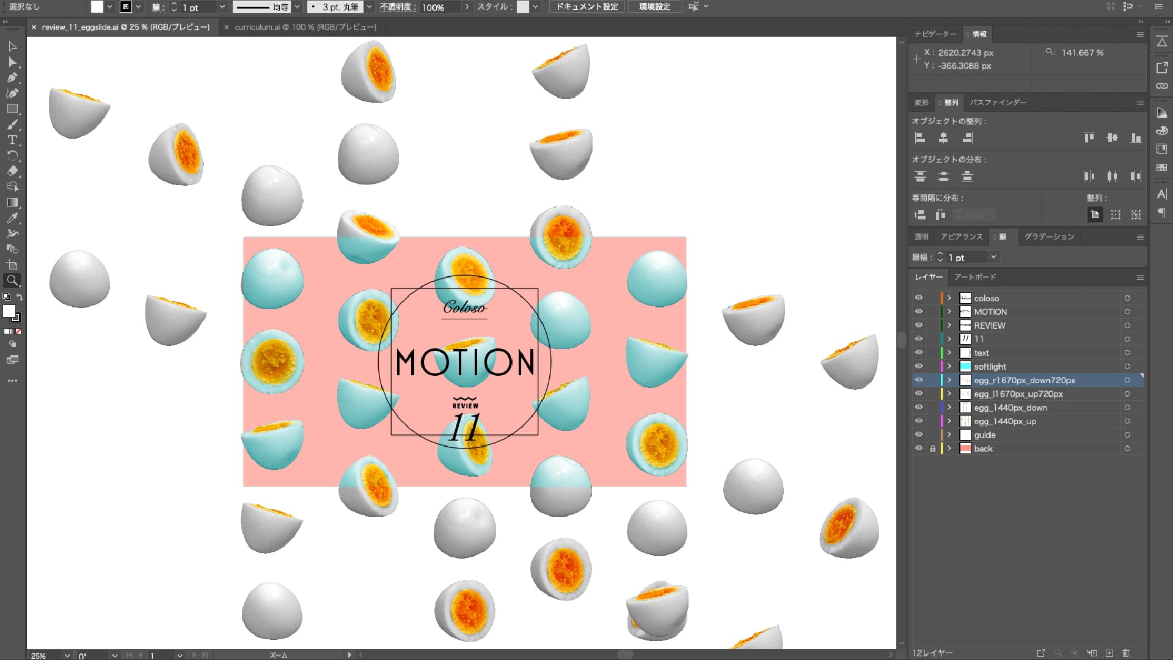Screen dimensions: 1173x660
Task: Click the canvas horizontal scrollbar
Action: (625, 654)
